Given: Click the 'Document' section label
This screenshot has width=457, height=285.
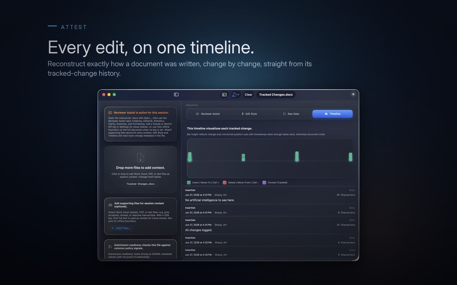Looking at the screenshot, I should [192, 105].
